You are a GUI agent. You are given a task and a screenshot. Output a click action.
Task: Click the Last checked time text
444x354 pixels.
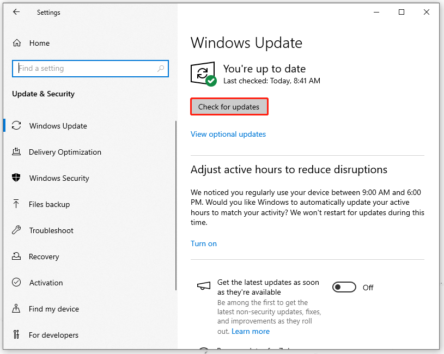pos(272,81)
